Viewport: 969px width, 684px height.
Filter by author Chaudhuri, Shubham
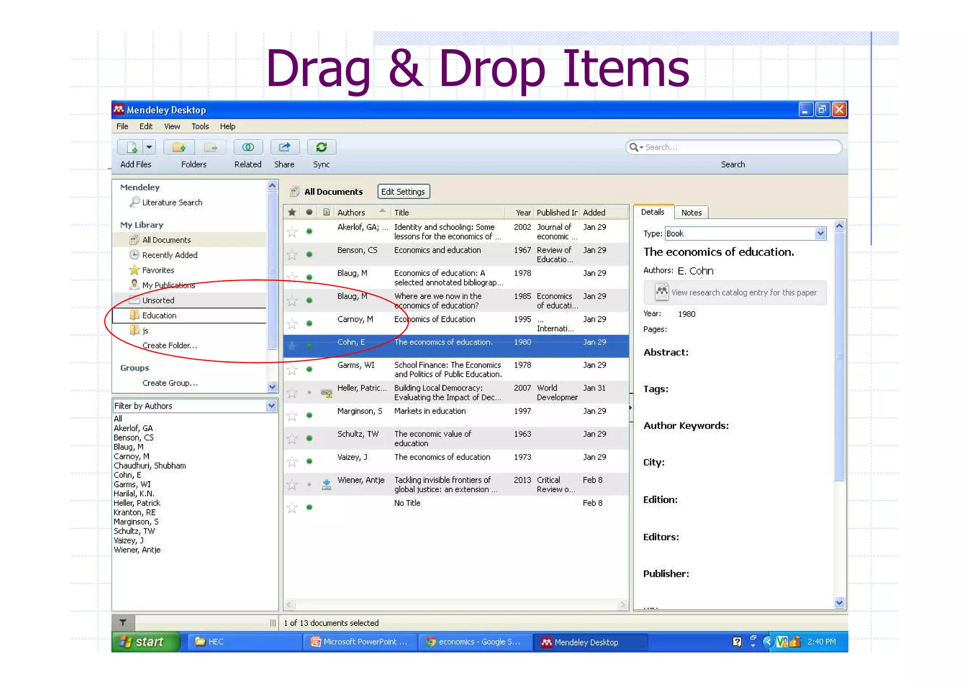point(150,466)
